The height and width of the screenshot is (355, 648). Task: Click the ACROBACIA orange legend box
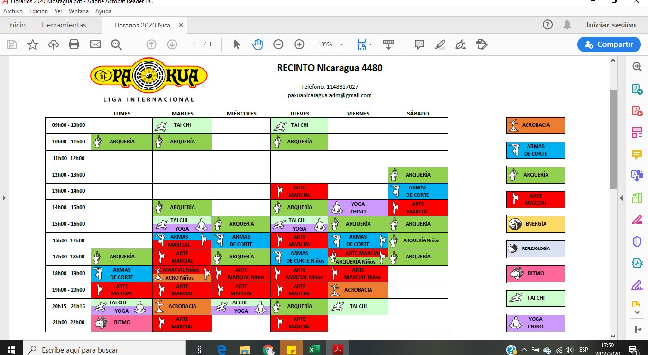click(536, 125)
